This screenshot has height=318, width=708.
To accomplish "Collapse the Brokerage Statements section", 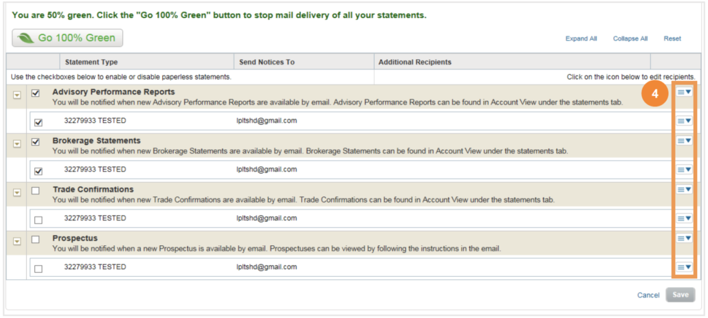I will pyautogui.click(x=16, y=144).
